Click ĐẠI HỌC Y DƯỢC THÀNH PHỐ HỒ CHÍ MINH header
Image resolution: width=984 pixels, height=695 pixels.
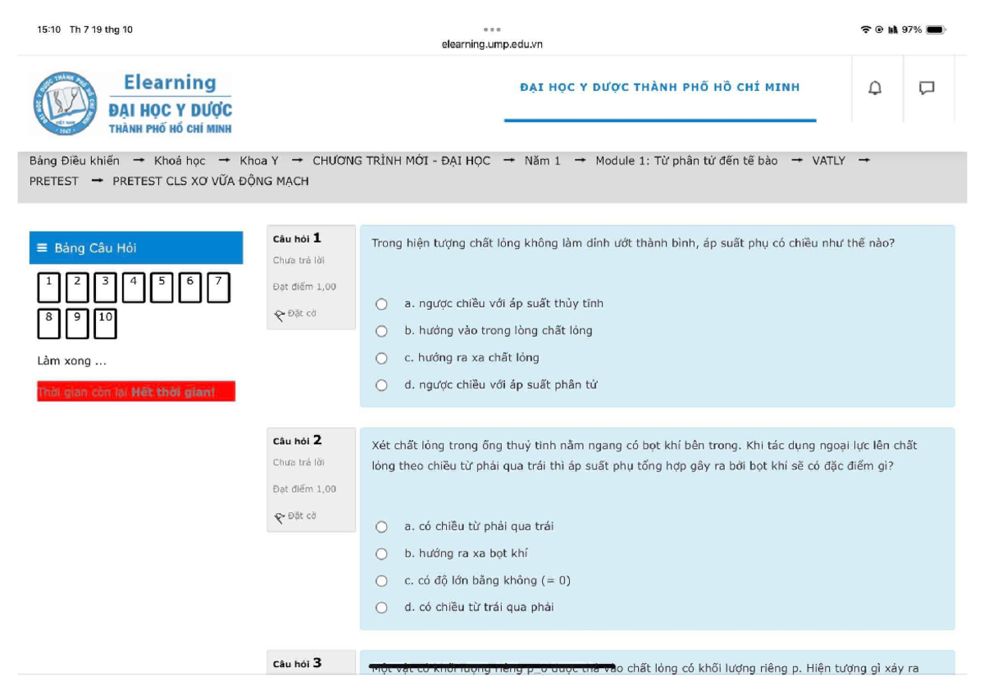(660, 88)
